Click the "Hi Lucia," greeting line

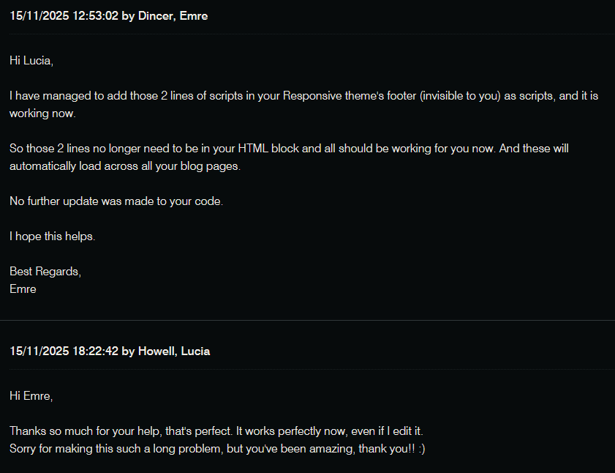31,61
